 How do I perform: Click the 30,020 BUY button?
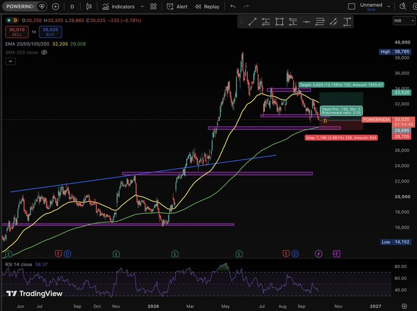pyautogui.click(x=50, y=32)
